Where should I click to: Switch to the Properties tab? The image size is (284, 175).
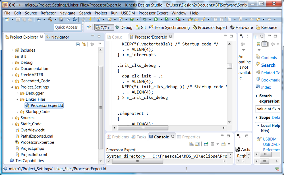pyautogui.click(x=189, y=137)
